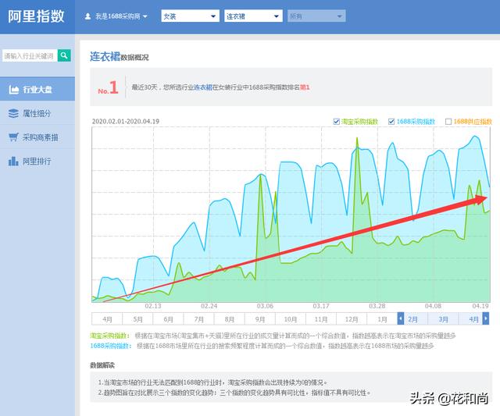The image size is (500, 416).
Task: Select 11月 on the timeline
Action: [x=321, y=319]
